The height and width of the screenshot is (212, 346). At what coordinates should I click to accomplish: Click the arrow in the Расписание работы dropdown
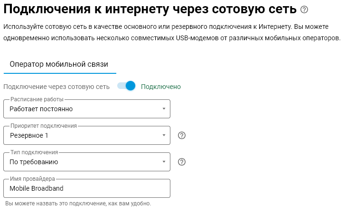click(164, 109)
